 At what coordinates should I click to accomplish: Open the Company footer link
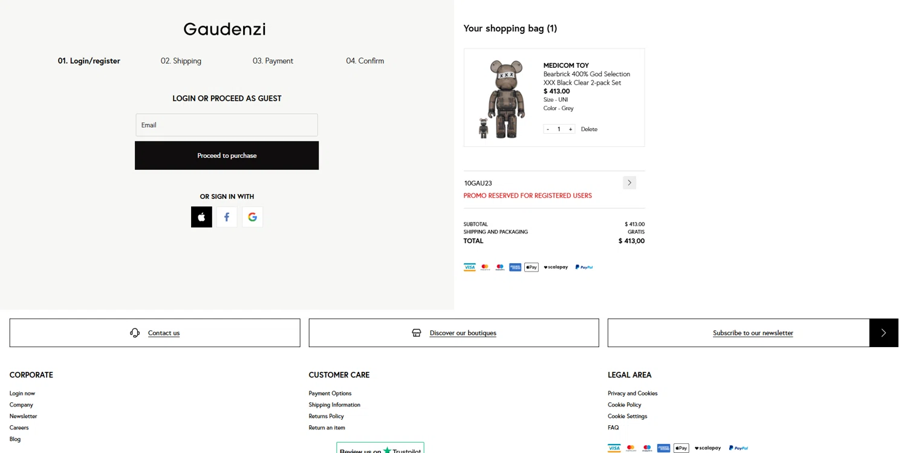(x=21, y=405)
